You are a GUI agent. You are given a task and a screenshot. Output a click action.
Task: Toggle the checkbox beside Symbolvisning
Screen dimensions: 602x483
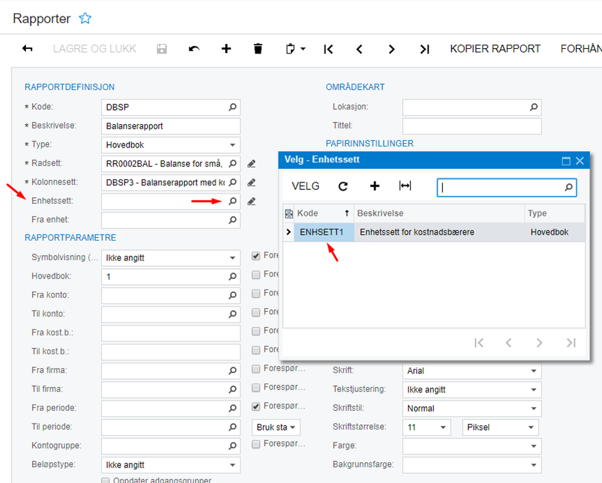point(256,256)
